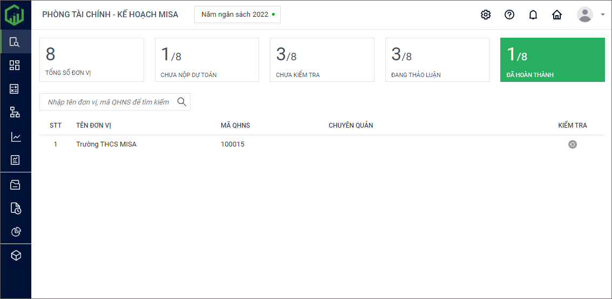612x299 pixels.
Task: Open the line chart sidebar icon
Action: click(15, 137)
